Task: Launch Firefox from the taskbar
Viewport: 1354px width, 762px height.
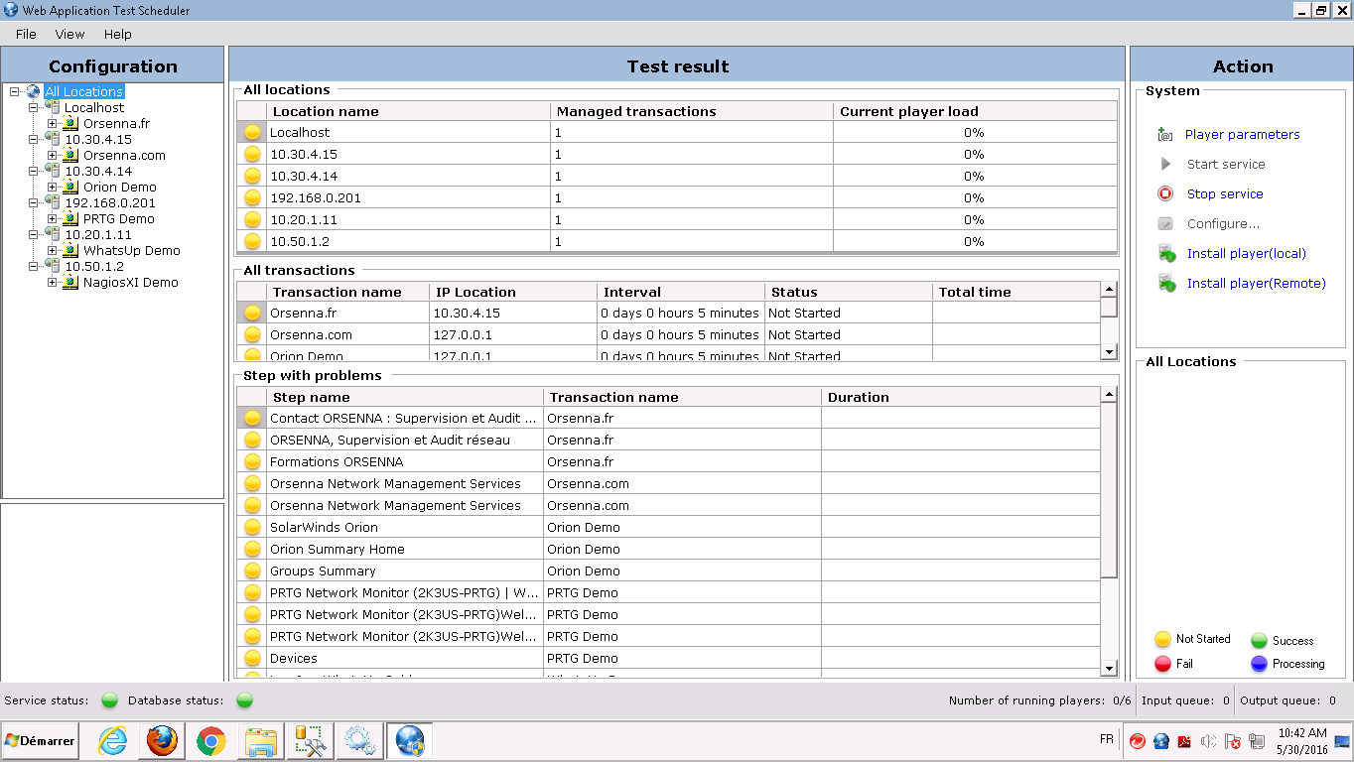Action: [x=162, y=740]
